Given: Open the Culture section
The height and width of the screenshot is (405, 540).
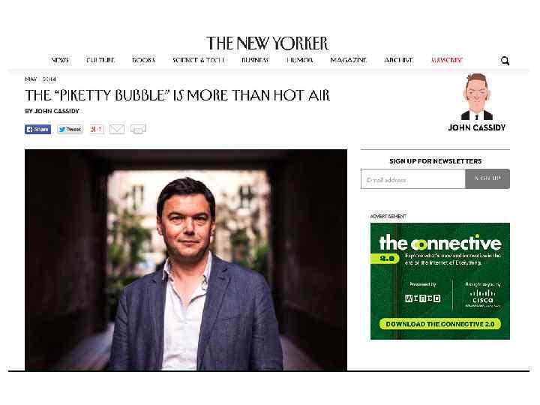Looking at the screenshot, I should [100, 60].
